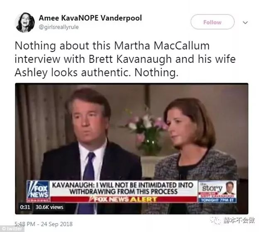Click the profile avatar of Amee Vanderpool

click(x=25, y=22)
